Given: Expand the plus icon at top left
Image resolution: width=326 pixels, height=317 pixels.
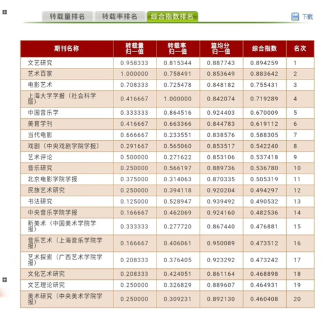Looking at the screenshot, I should tap(5, 12).
